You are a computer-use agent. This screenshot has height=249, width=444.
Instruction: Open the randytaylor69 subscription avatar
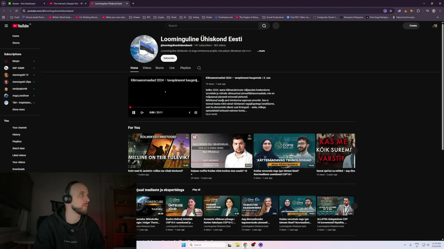pyautogui.click(x=6, y=89)
